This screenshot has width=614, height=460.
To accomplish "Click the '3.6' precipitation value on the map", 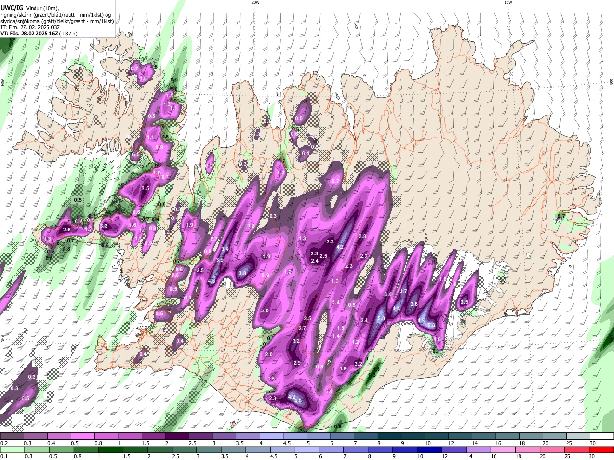I will (x=414, y=304).
